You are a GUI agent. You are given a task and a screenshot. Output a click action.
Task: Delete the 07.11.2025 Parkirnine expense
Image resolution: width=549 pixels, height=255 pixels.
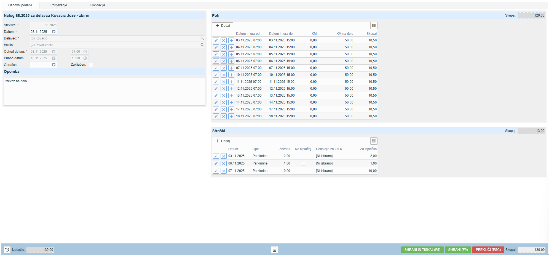point(224,171)
